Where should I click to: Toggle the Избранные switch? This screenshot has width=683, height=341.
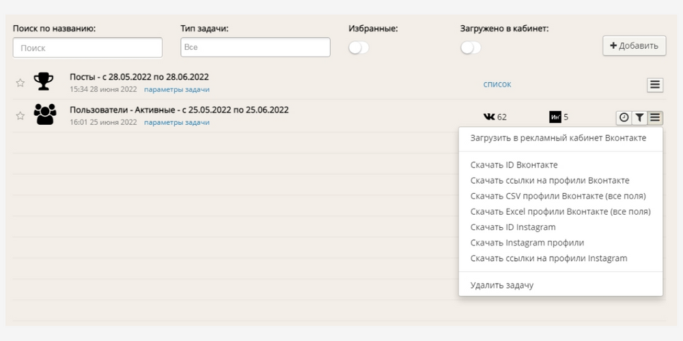359,48
